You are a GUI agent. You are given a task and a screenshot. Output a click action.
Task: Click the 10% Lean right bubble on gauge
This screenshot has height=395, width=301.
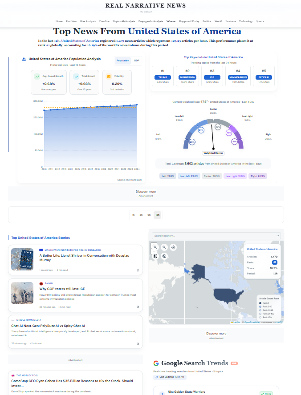click(229, 133)
